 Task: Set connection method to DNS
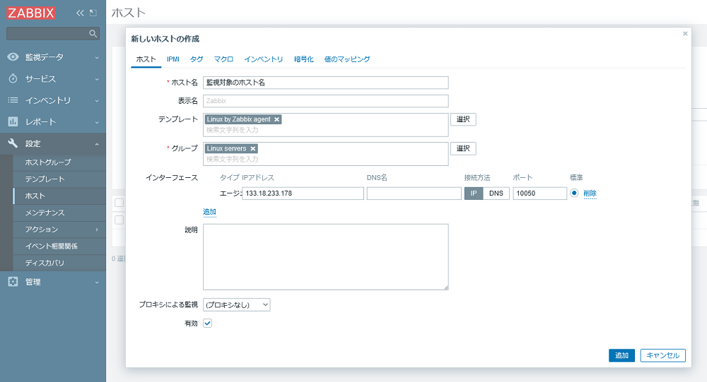(x=496, y=193)
